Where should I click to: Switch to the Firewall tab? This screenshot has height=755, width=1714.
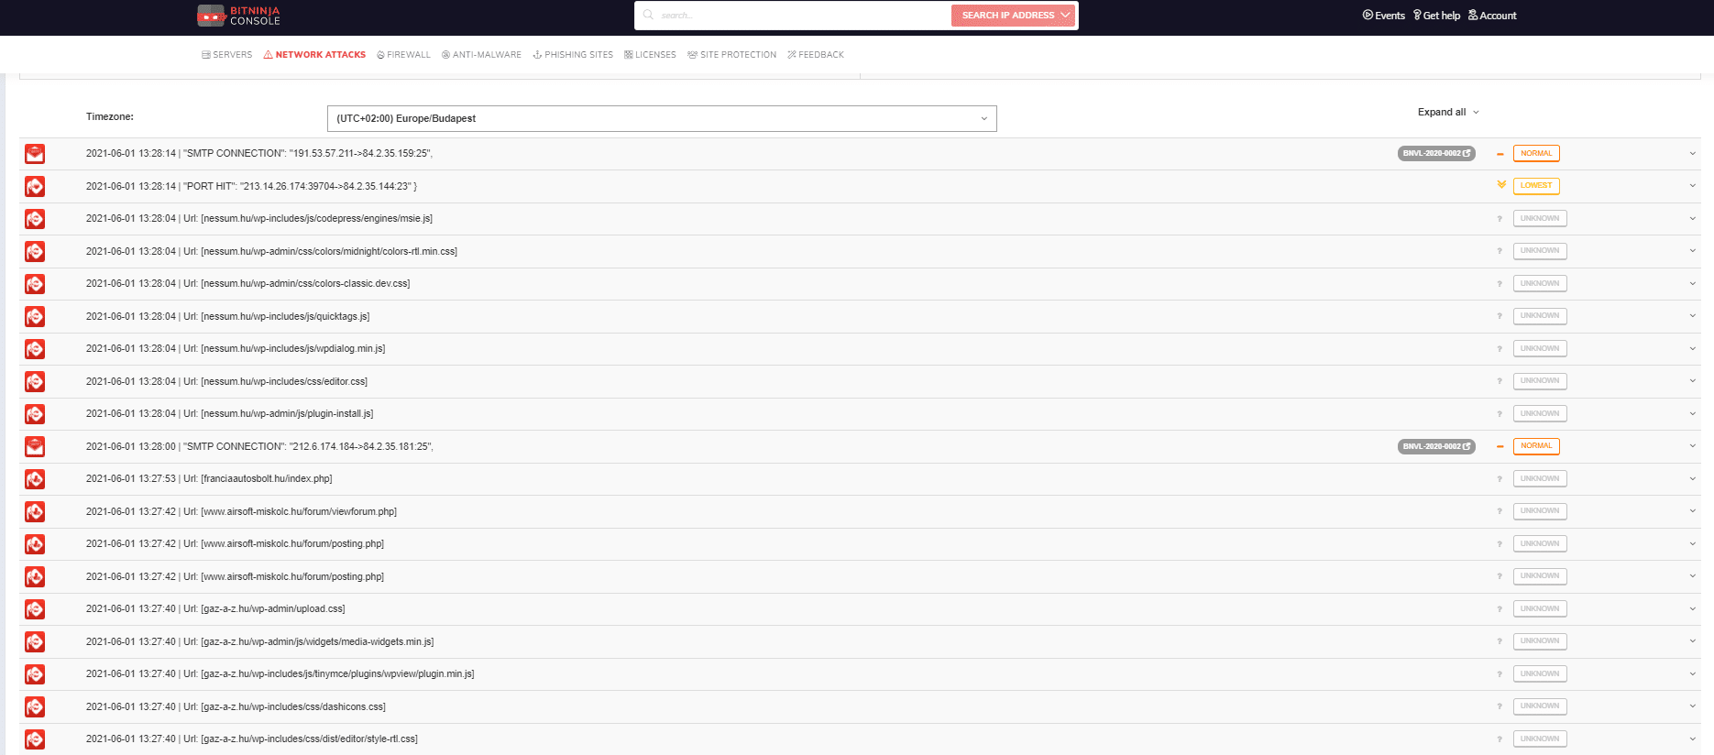click(x=403, y=55)
